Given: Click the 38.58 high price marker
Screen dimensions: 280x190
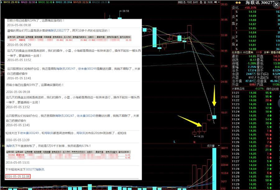Looking at the screenshot, I should (125, 11).
